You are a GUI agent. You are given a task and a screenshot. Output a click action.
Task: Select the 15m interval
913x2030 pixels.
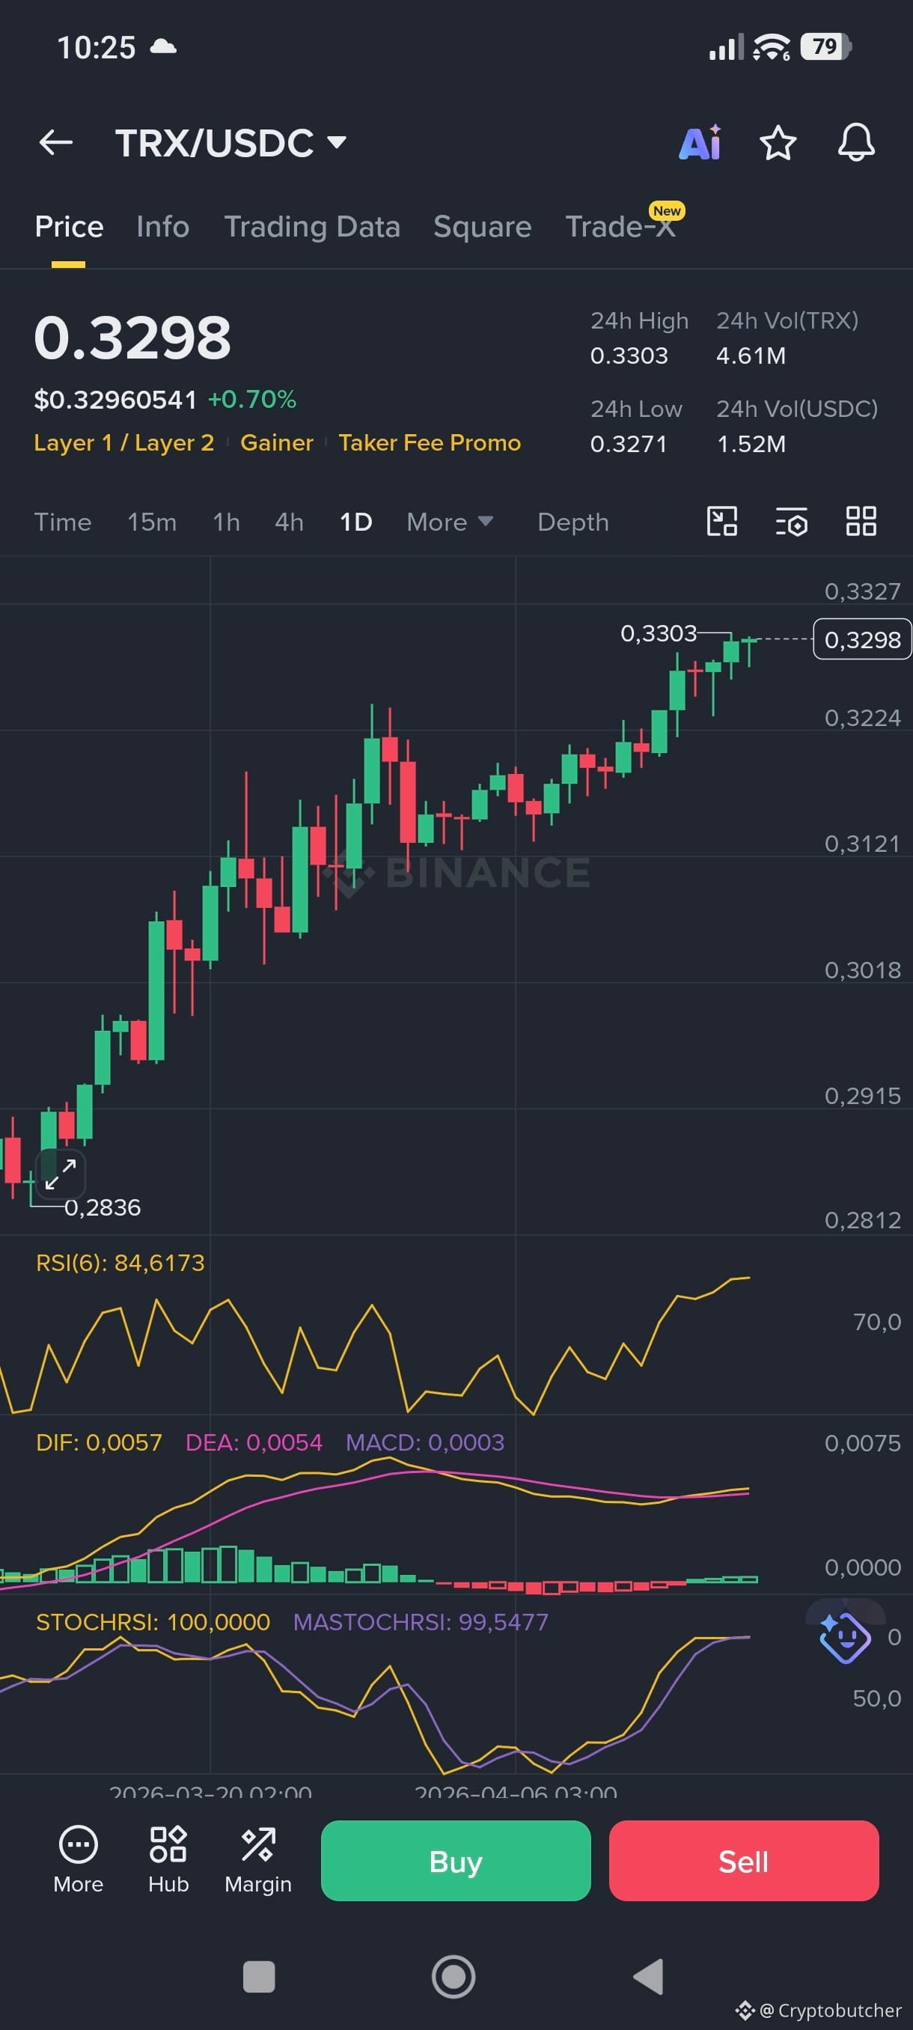coord(152,522)
